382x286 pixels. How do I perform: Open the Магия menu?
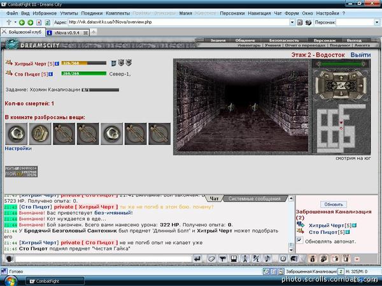[186, 13]
